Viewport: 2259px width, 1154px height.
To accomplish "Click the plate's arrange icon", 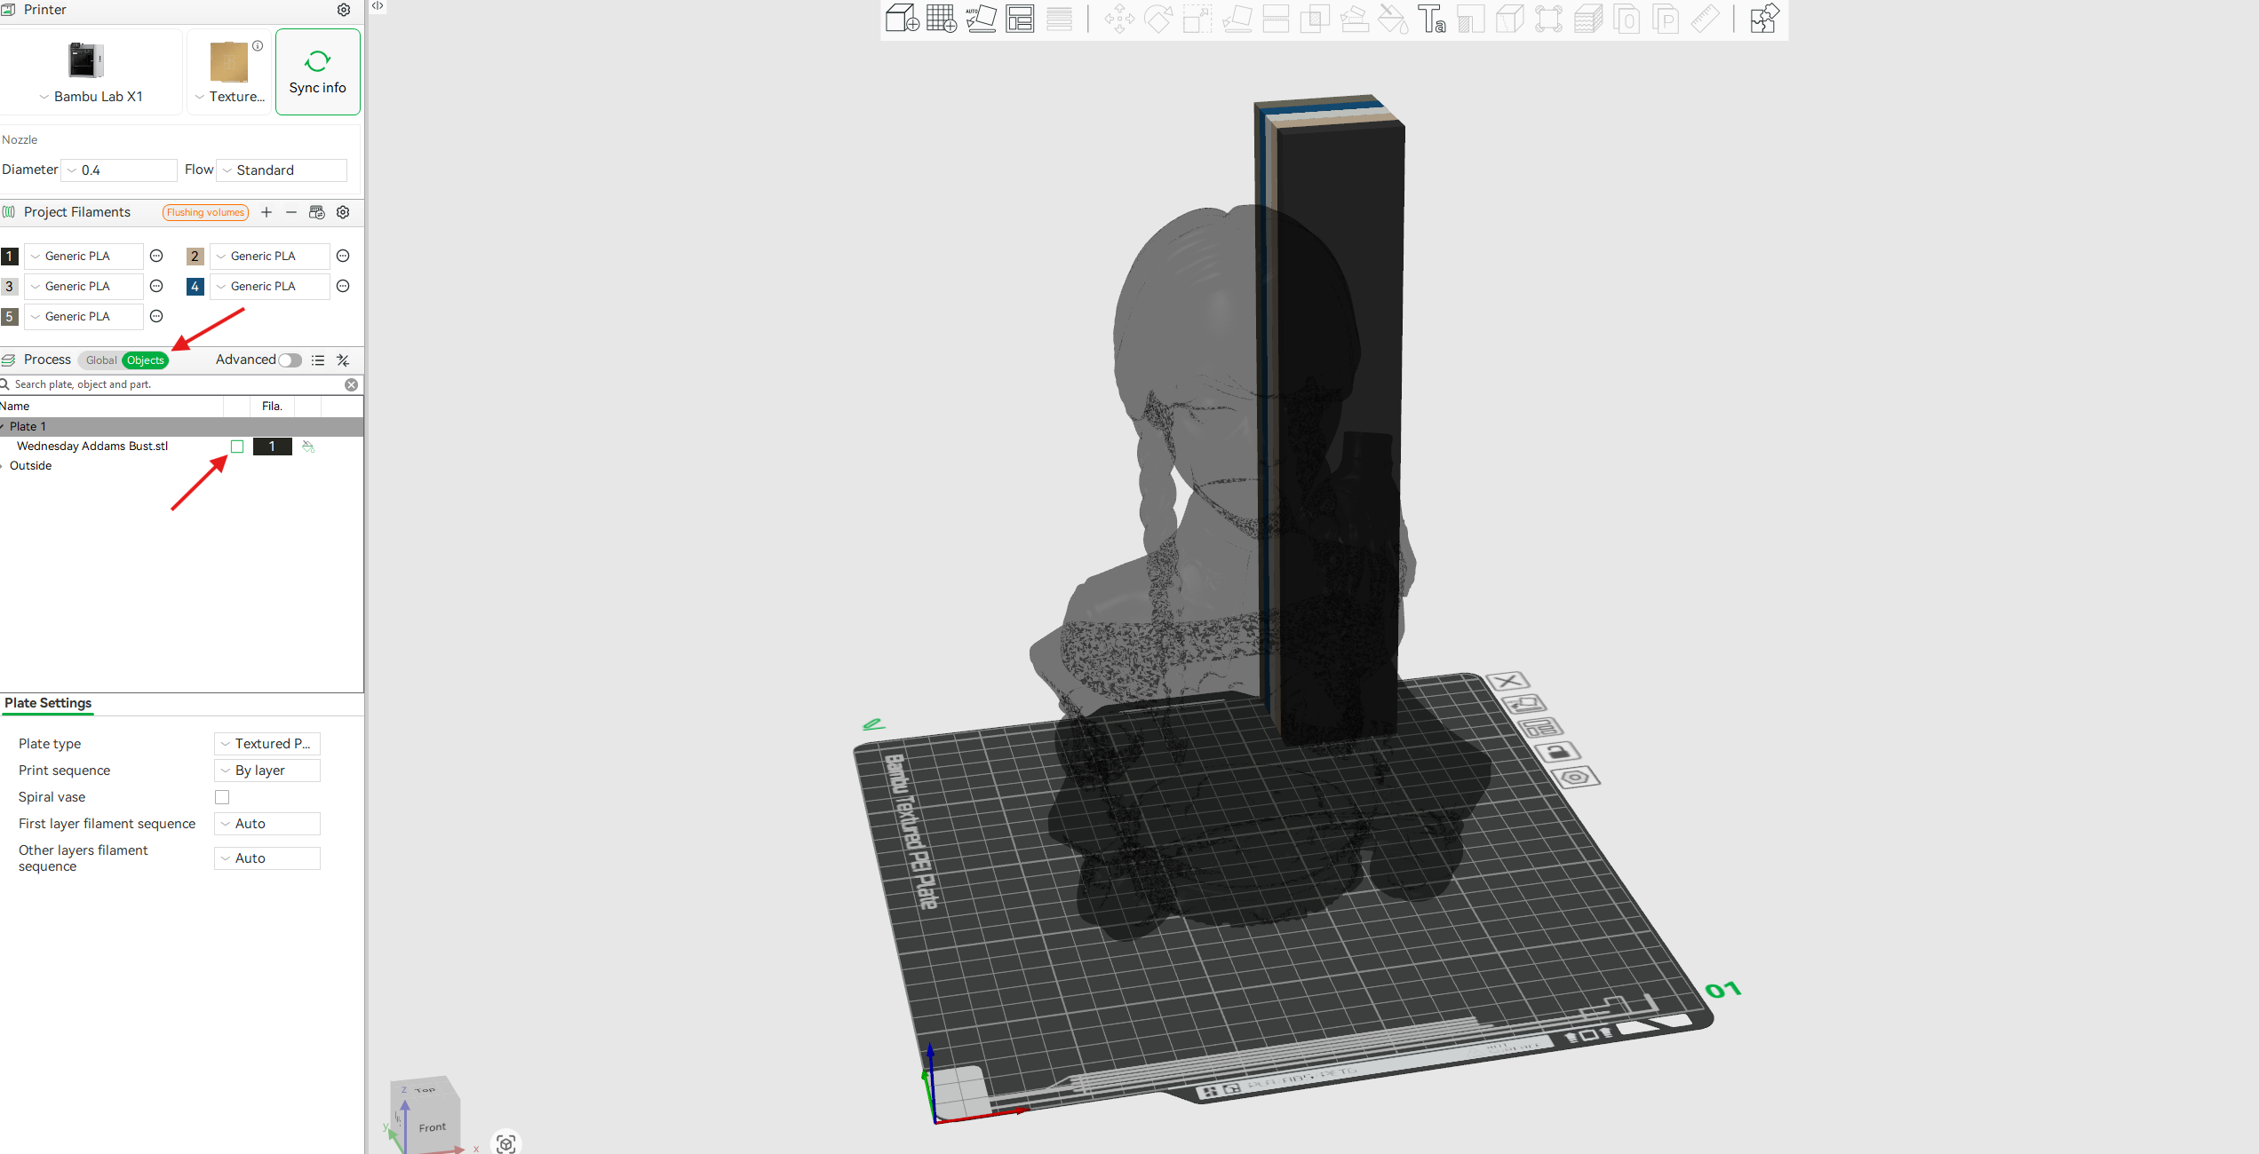I will coord(1540,729).
